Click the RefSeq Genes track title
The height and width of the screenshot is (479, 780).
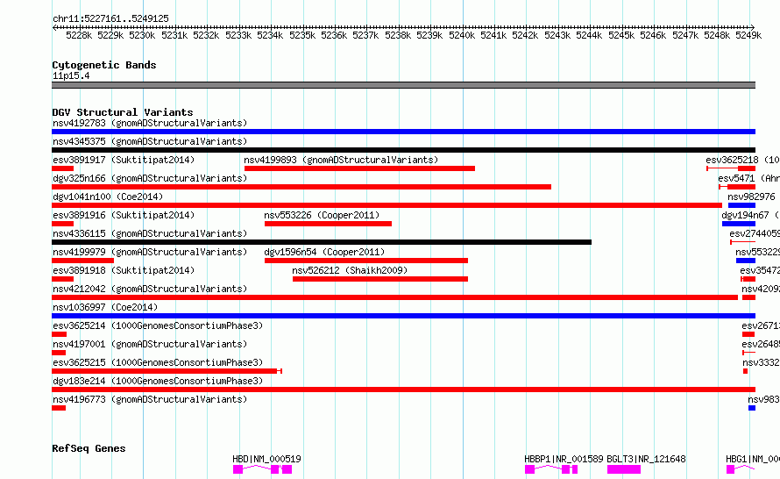89,448
